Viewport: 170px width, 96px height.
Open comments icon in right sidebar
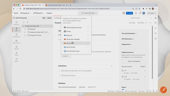coord(156,23)
